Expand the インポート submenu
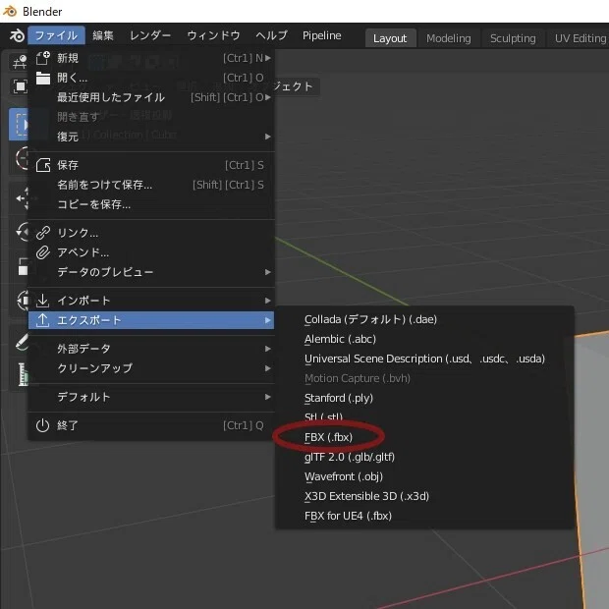Image resolution: width=609 pixels, height=609 pixels. tap(151, 301)
